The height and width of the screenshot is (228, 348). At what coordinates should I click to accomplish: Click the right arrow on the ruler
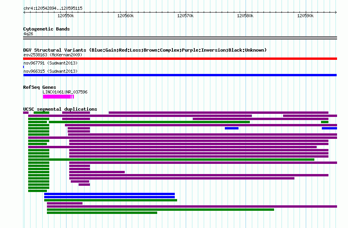click(336, 12)
